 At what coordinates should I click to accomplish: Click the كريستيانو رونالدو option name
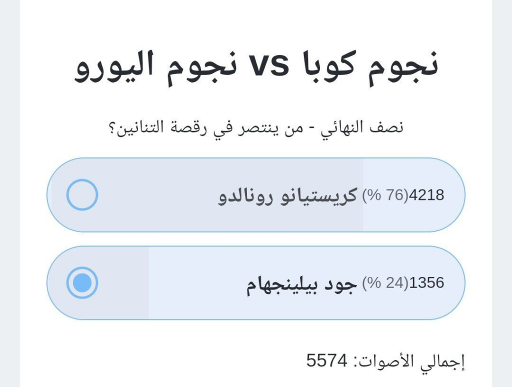(x=288, y=195)
